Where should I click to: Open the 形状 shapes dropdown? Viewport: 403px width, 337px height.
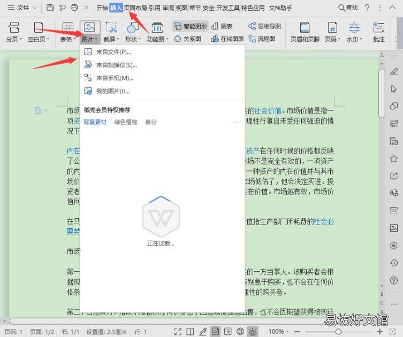(x=133, y=32)
